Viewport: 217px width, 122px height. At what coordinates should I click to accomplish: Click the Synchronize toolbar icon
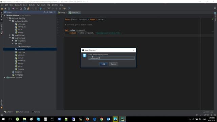pyautogui.click(x=9, y=8)
